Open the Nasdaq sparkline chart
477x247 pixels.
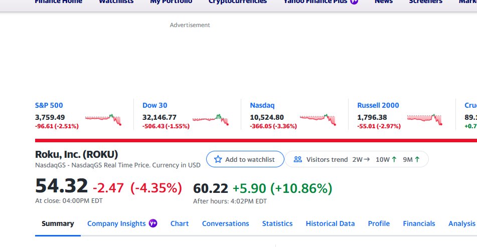(x=318, y=120)
